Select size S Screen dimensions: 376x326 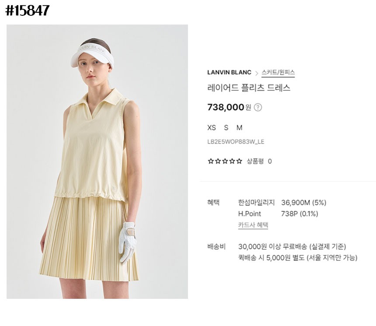(x=226, y=127)
